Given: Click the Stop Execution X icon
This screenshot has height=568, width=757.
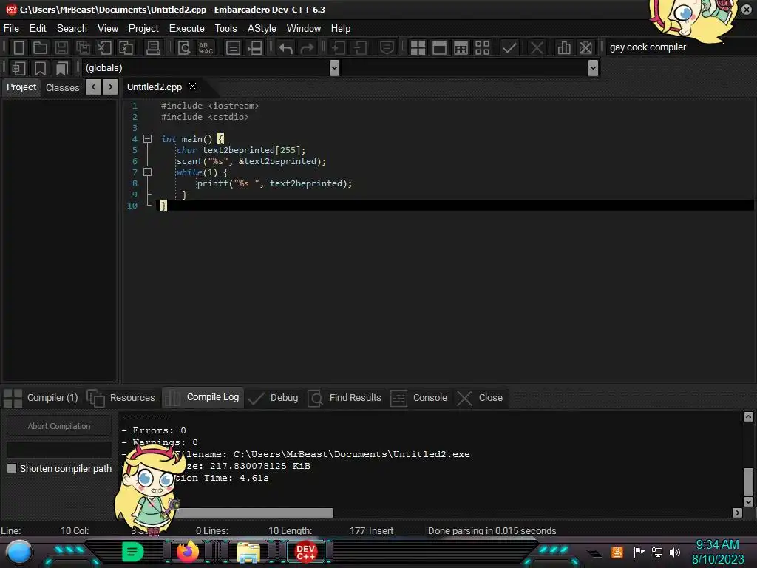Looking at the screenshot, I should pos(537,48).
